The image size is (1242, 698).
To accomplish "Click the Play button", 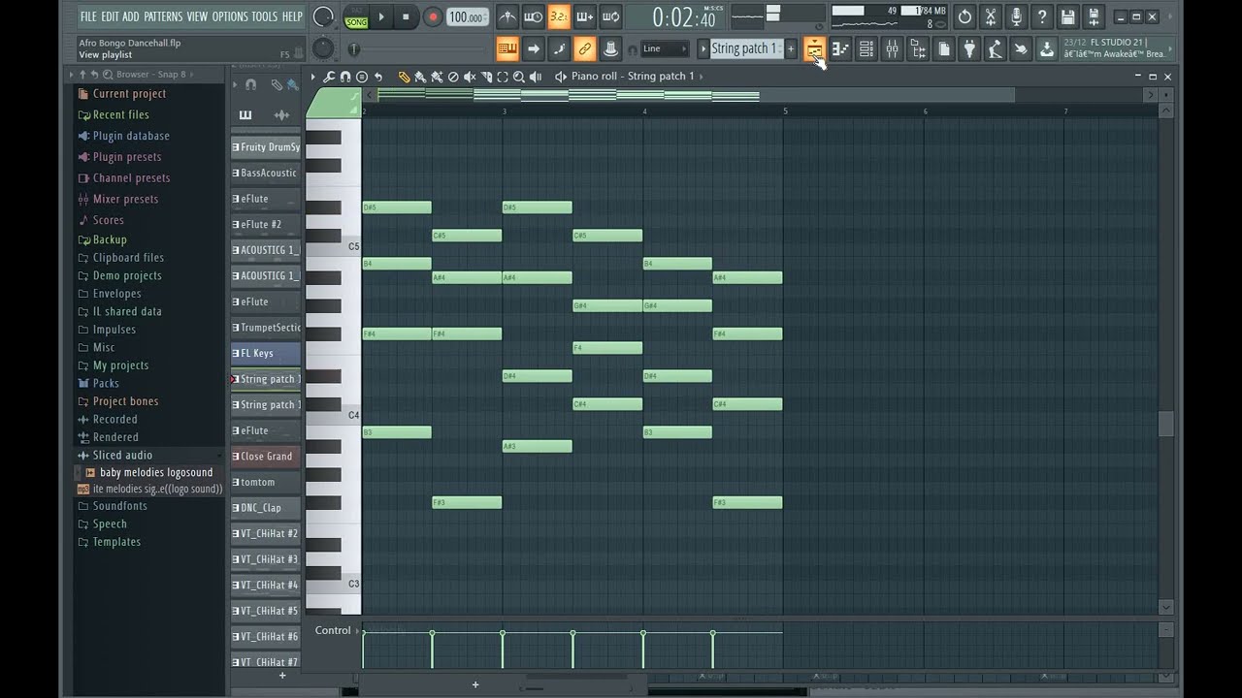I will pos(381,16).
